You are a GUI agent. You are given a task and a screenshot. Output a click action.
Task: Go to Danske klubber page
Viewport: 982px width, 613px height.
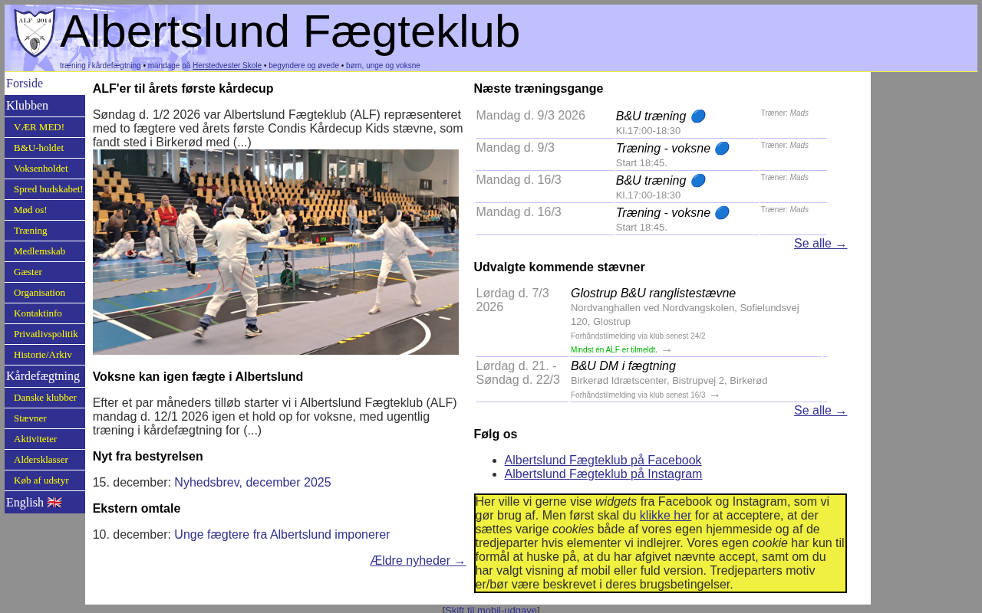[x=44, y=398]
